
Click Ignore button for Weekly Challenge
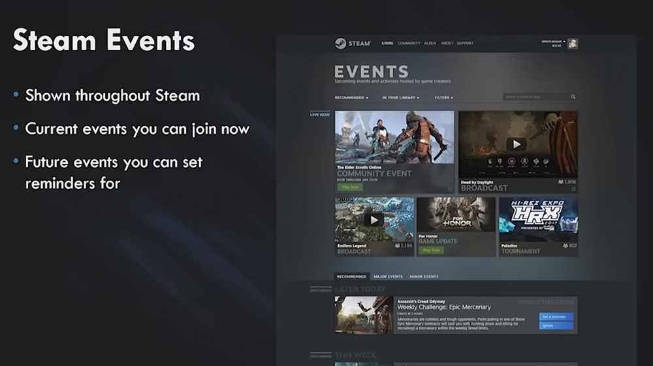[556, 326]
